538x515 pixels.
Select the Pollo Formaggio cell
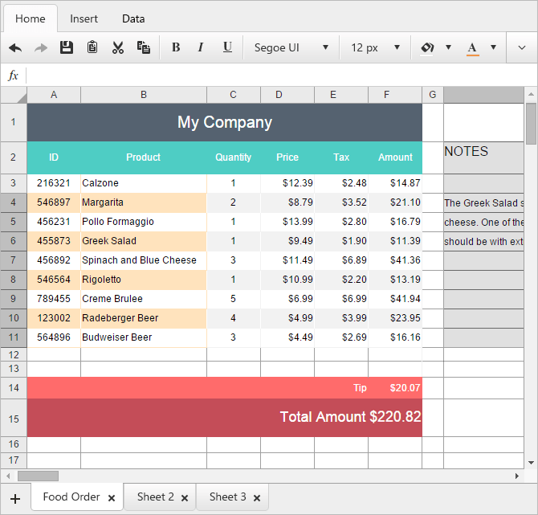pos(144,222)
